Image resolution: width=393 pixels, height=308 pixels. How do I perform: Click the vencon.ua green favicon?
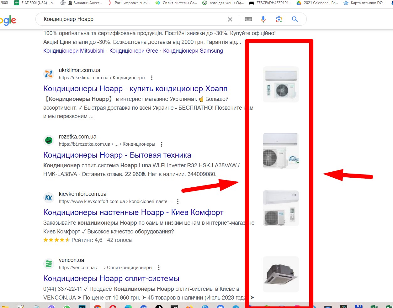[49, 264]
